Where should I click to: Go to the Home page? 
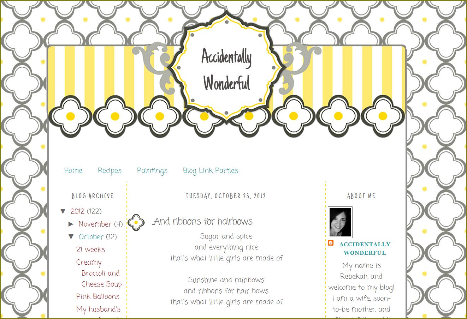coord(73,171)
